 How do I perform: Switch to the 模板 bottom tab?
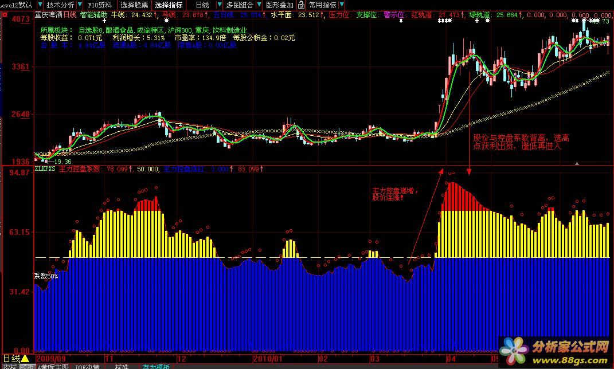28,367
